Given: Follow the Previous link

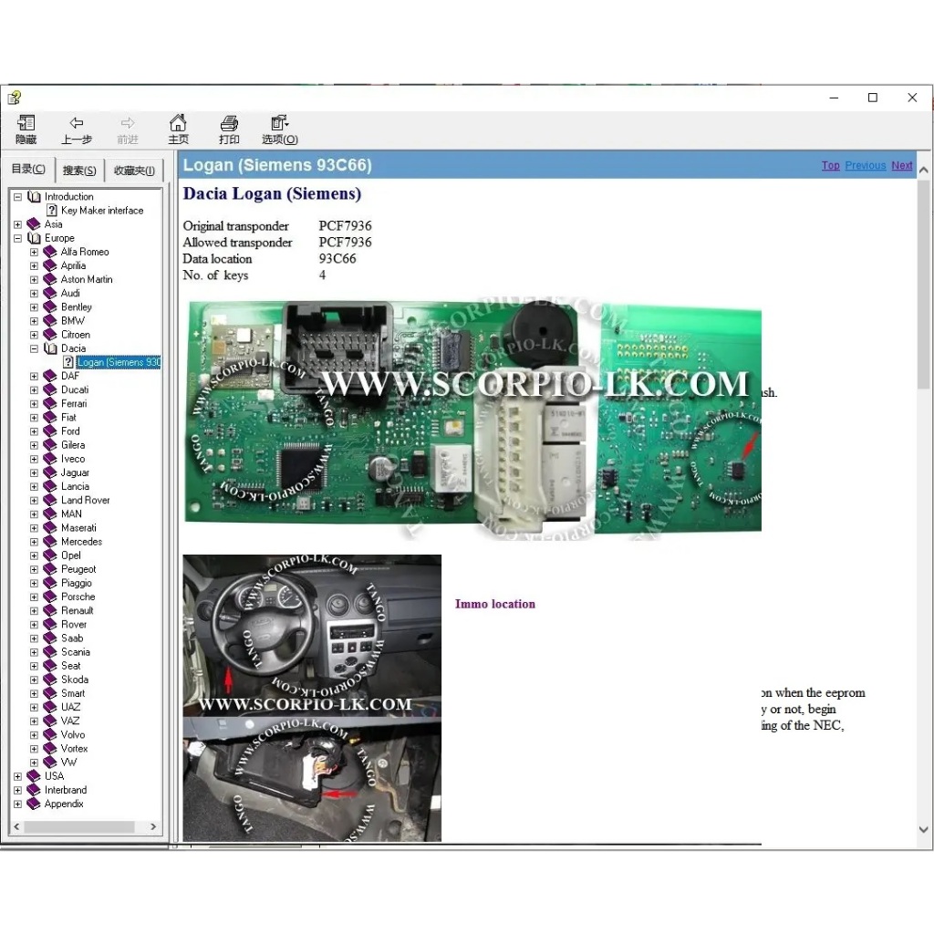Looking at the screenshot, I should click(x=865, y=166).
